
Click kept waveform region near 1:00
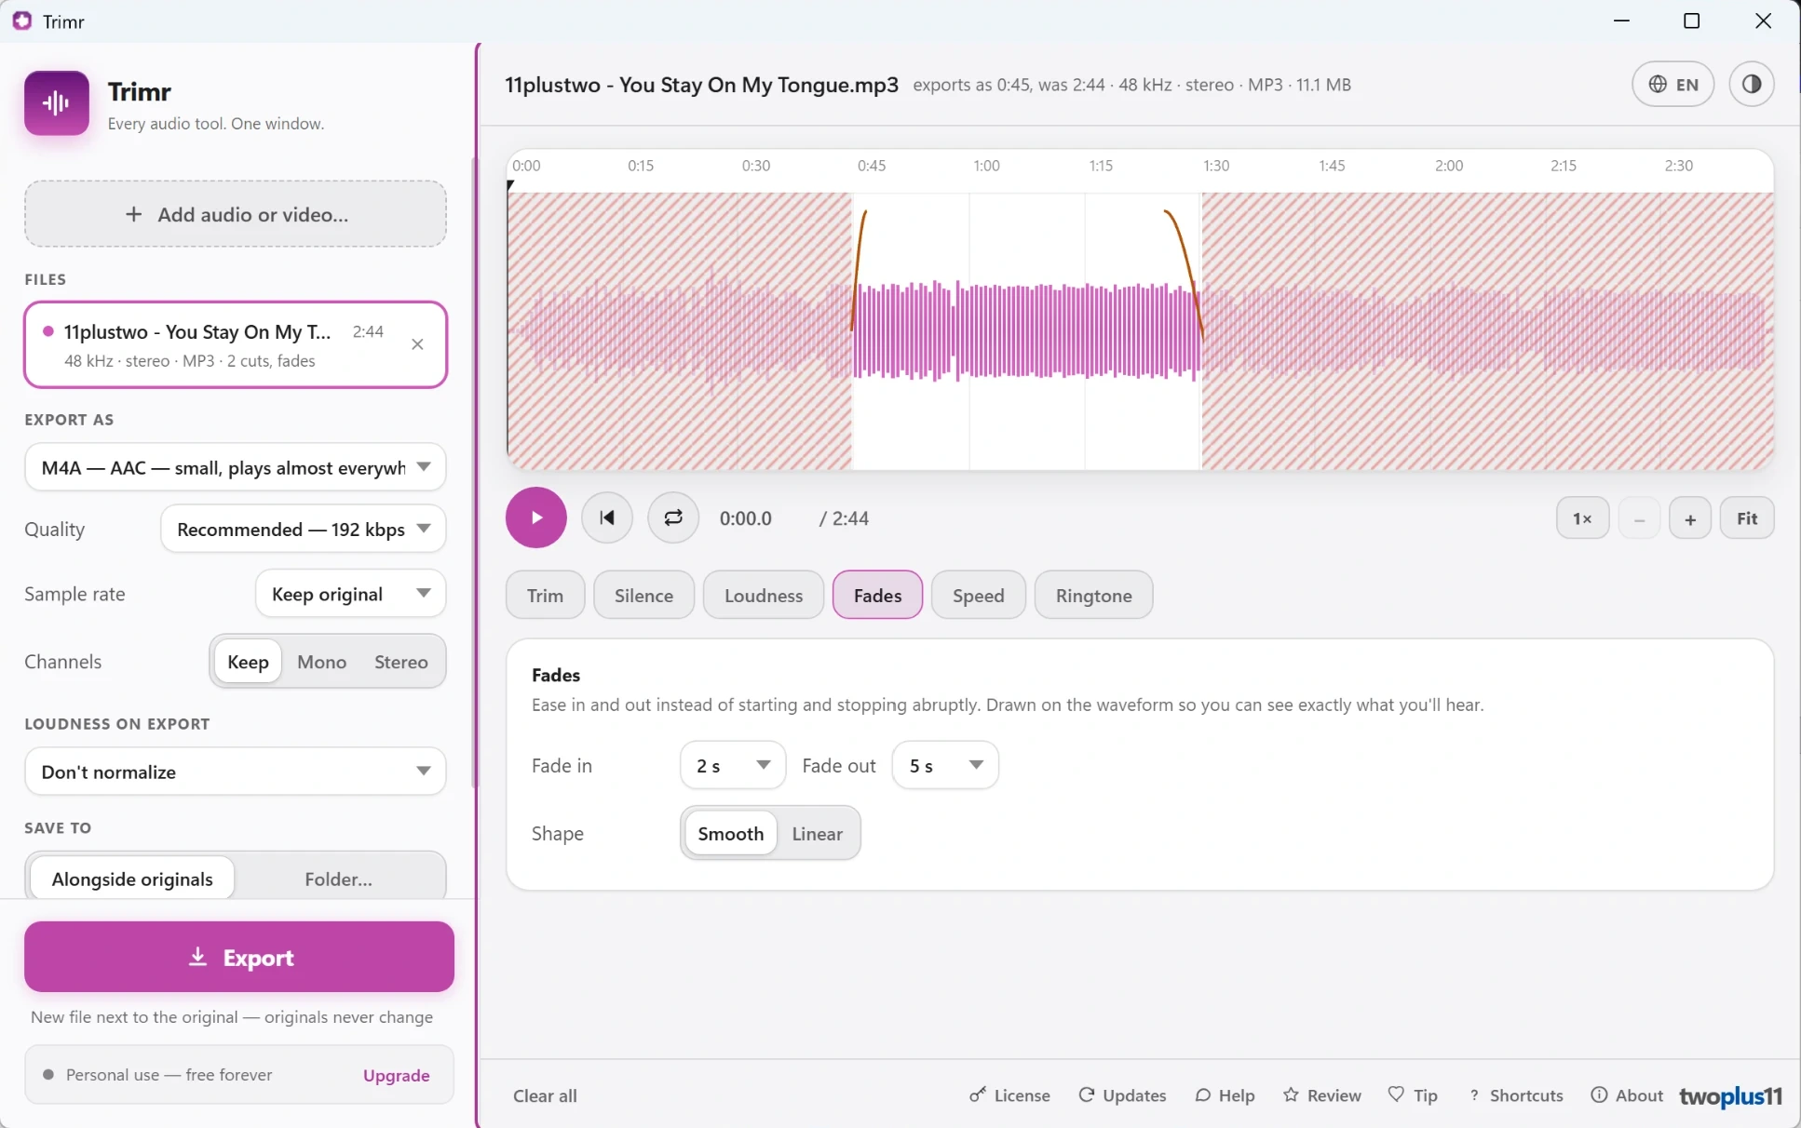click(x=1026, y=331)
